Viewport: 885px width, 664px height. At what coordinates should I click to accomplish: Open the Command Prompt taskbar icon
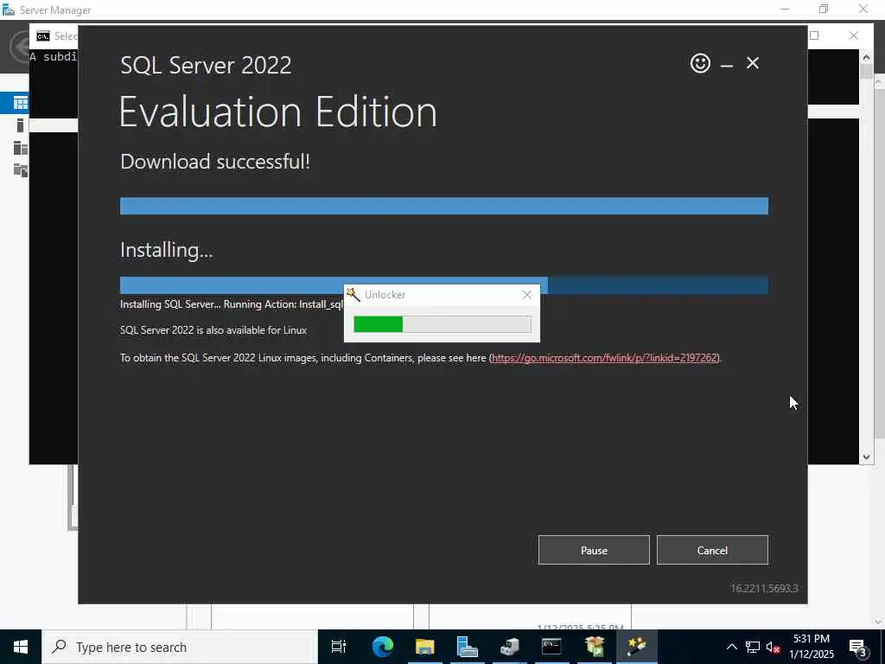click(551, 647)
